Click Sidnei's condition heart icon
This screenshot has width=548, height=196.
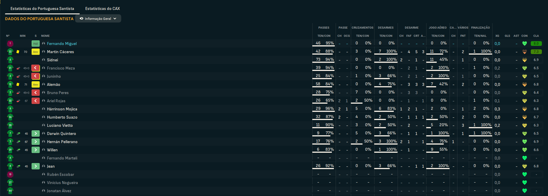525,60
